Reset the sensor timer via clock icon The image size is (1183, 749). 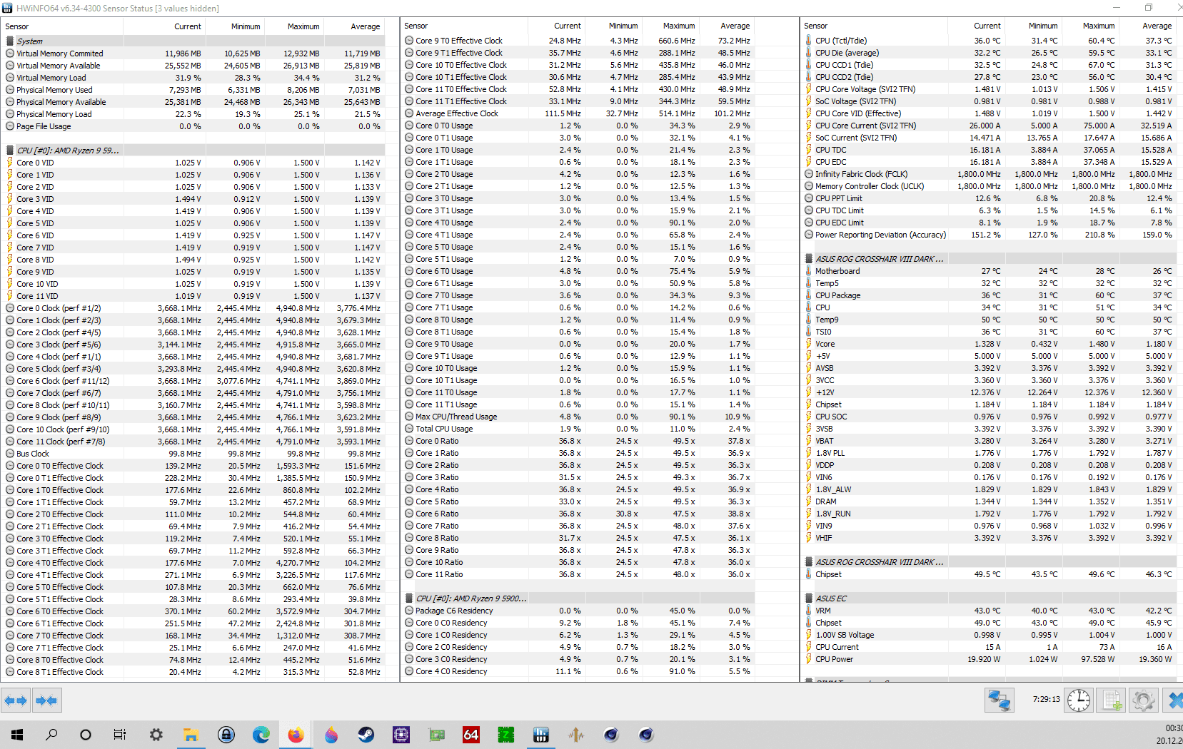(x=1079, y=700)
